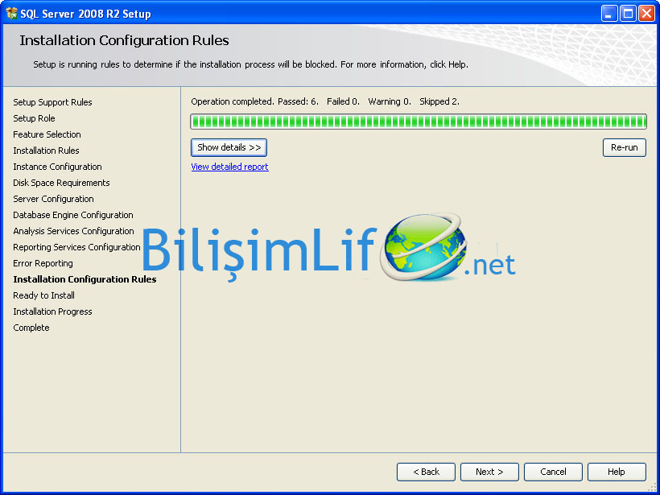The image size is (660, 495).
Task: Select Disk Space Requirements step
Action: click(61, 183)
